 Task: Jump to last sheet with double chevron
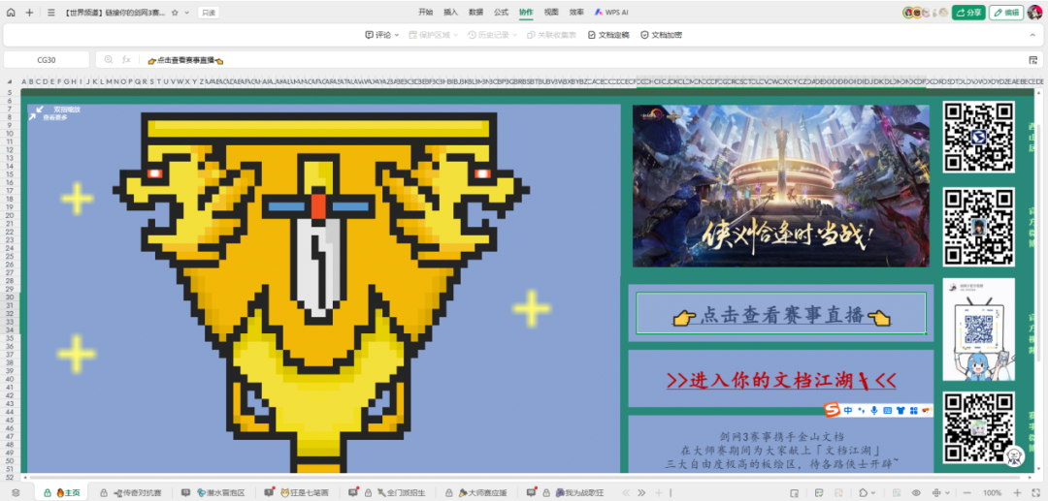(x=641, y=492)
